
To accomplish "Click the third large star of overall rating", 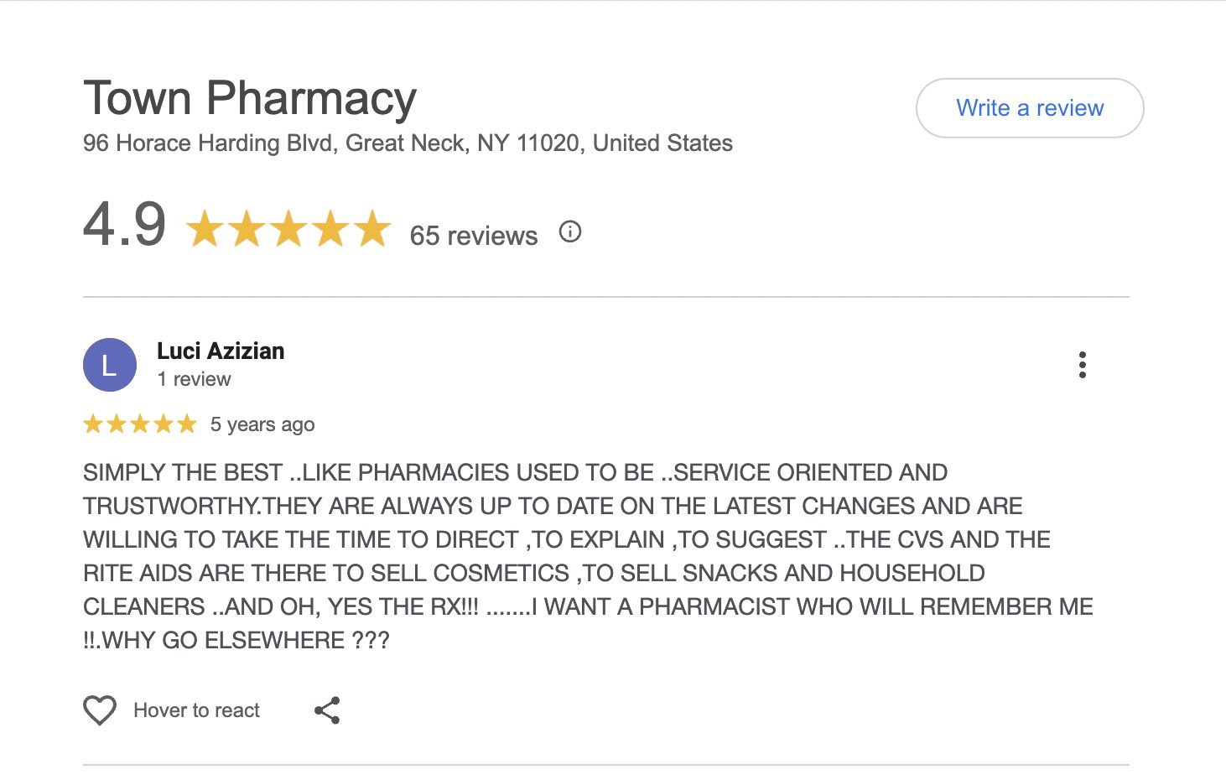I will point(288,229).
